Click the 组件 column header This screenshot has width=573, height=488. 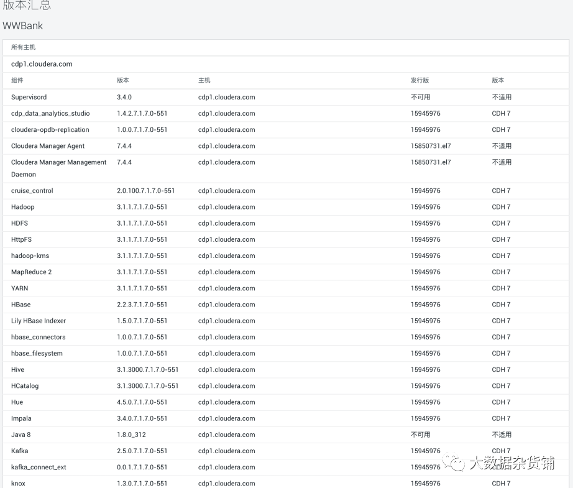coord(17,80)
